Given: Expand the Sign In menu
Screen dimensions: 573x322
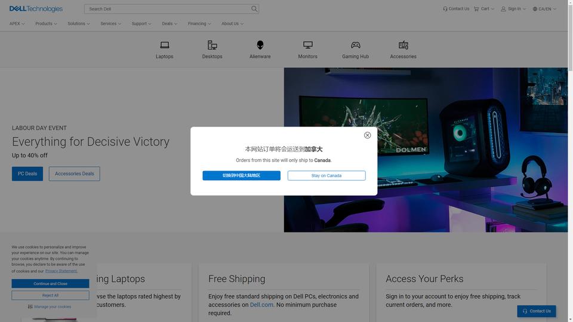Looking at the screenshot, I should [513, 9].
